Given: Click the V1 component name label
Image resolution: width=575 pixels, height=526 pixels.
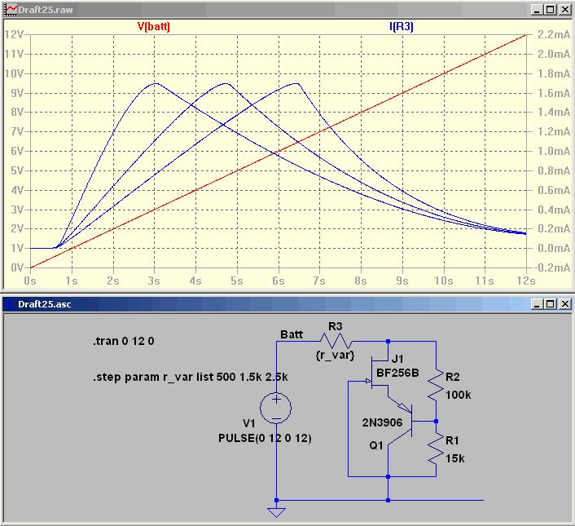Looking at the screenshot, I should click(x=249, y=423).
